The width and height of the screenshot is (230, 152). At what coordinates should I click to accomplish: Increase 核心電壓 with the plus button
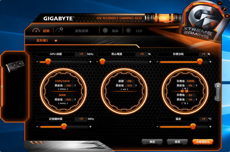pos(150,62)
